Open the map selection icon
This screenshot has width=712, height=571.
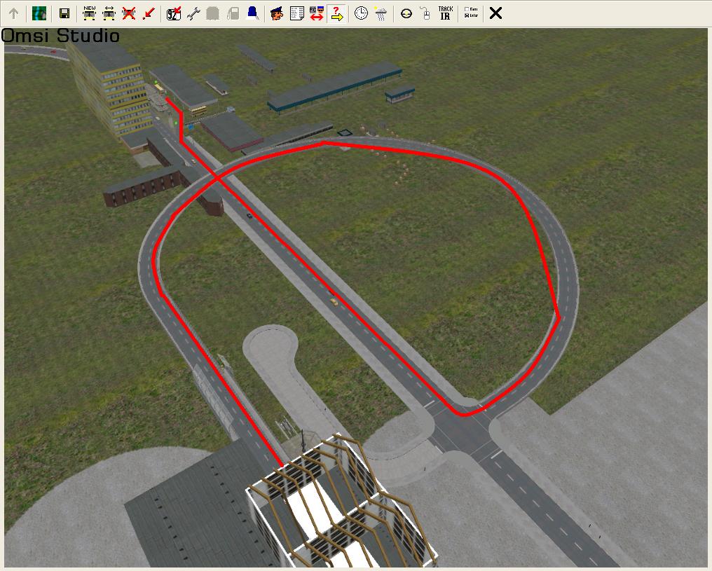(39, 13)
